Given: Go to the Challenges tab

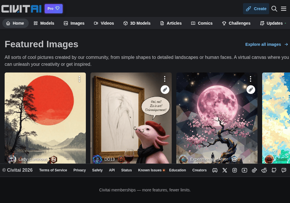Looking at the screenshot, I should [x=236, y=23].
